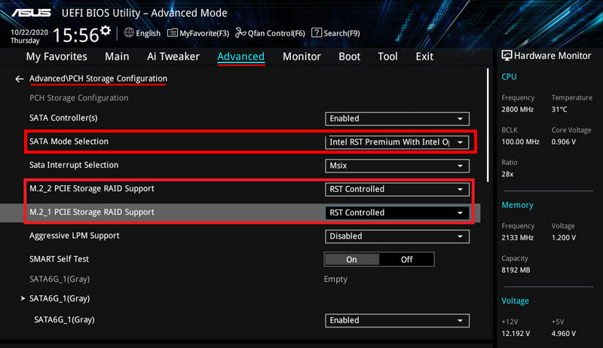
Task: Select the SMART Self Test label
Action: click(59, 259)
